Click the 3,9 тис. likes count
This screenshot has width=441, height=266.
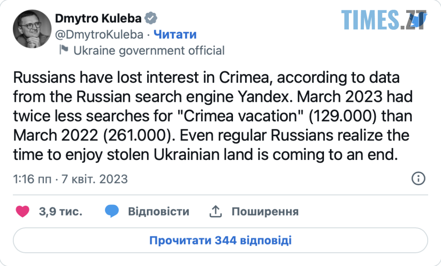click(x=60, y=211)
